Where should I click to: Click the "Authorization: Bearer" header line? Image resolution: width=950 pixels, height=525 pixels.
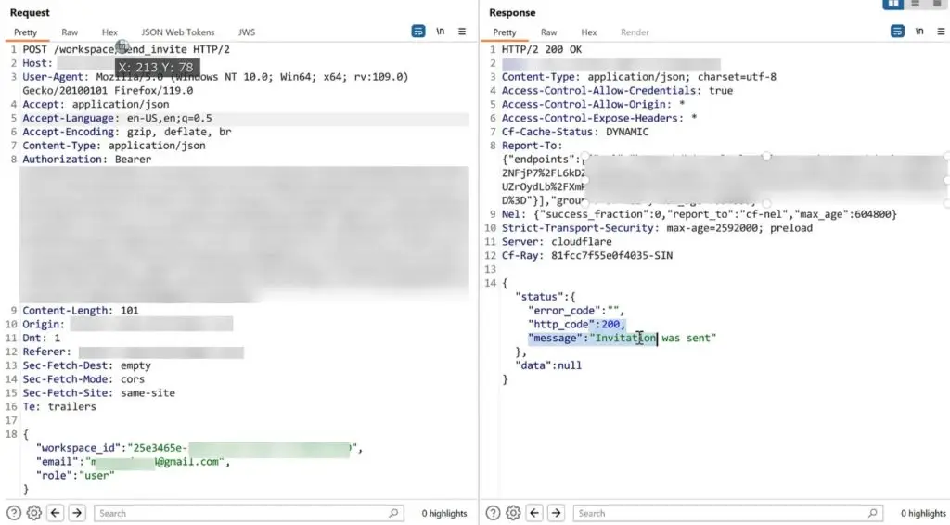coord(86,160)
